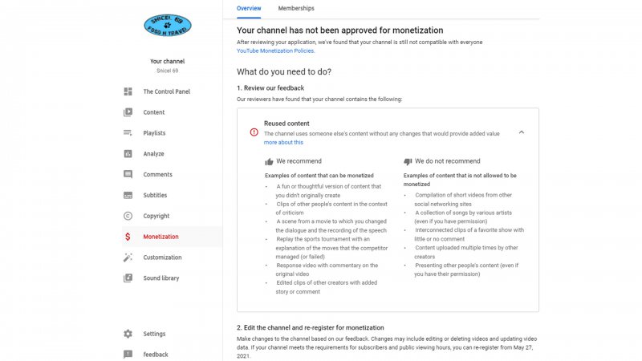
Task: Click the Customization magic wand icon
Action: point(128,258)
